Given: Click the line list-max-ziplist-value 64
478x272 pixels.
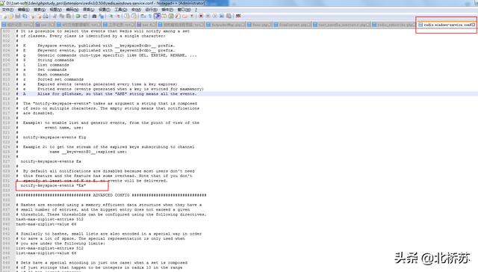Looking at the screenshot, I should [x=46, y=253].
